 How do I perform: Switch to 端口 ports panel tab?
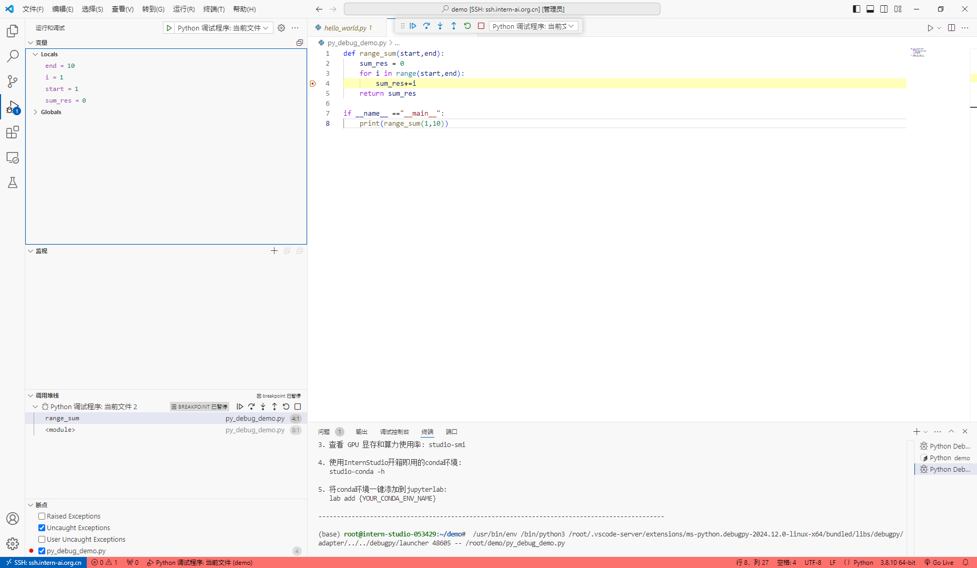click(x=452, y=432)
